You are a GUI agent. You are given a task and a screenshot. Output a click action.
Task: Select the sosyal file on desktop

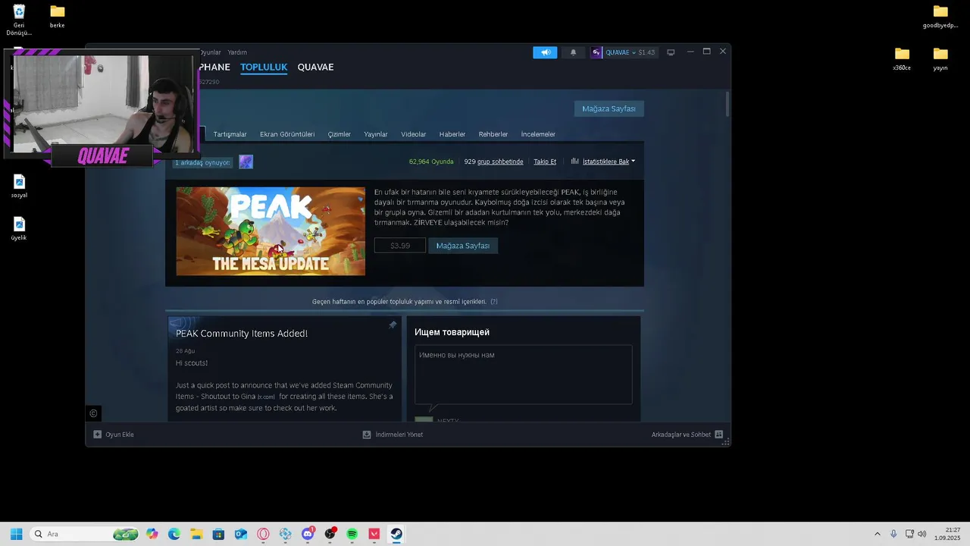[x=19, y=187]
